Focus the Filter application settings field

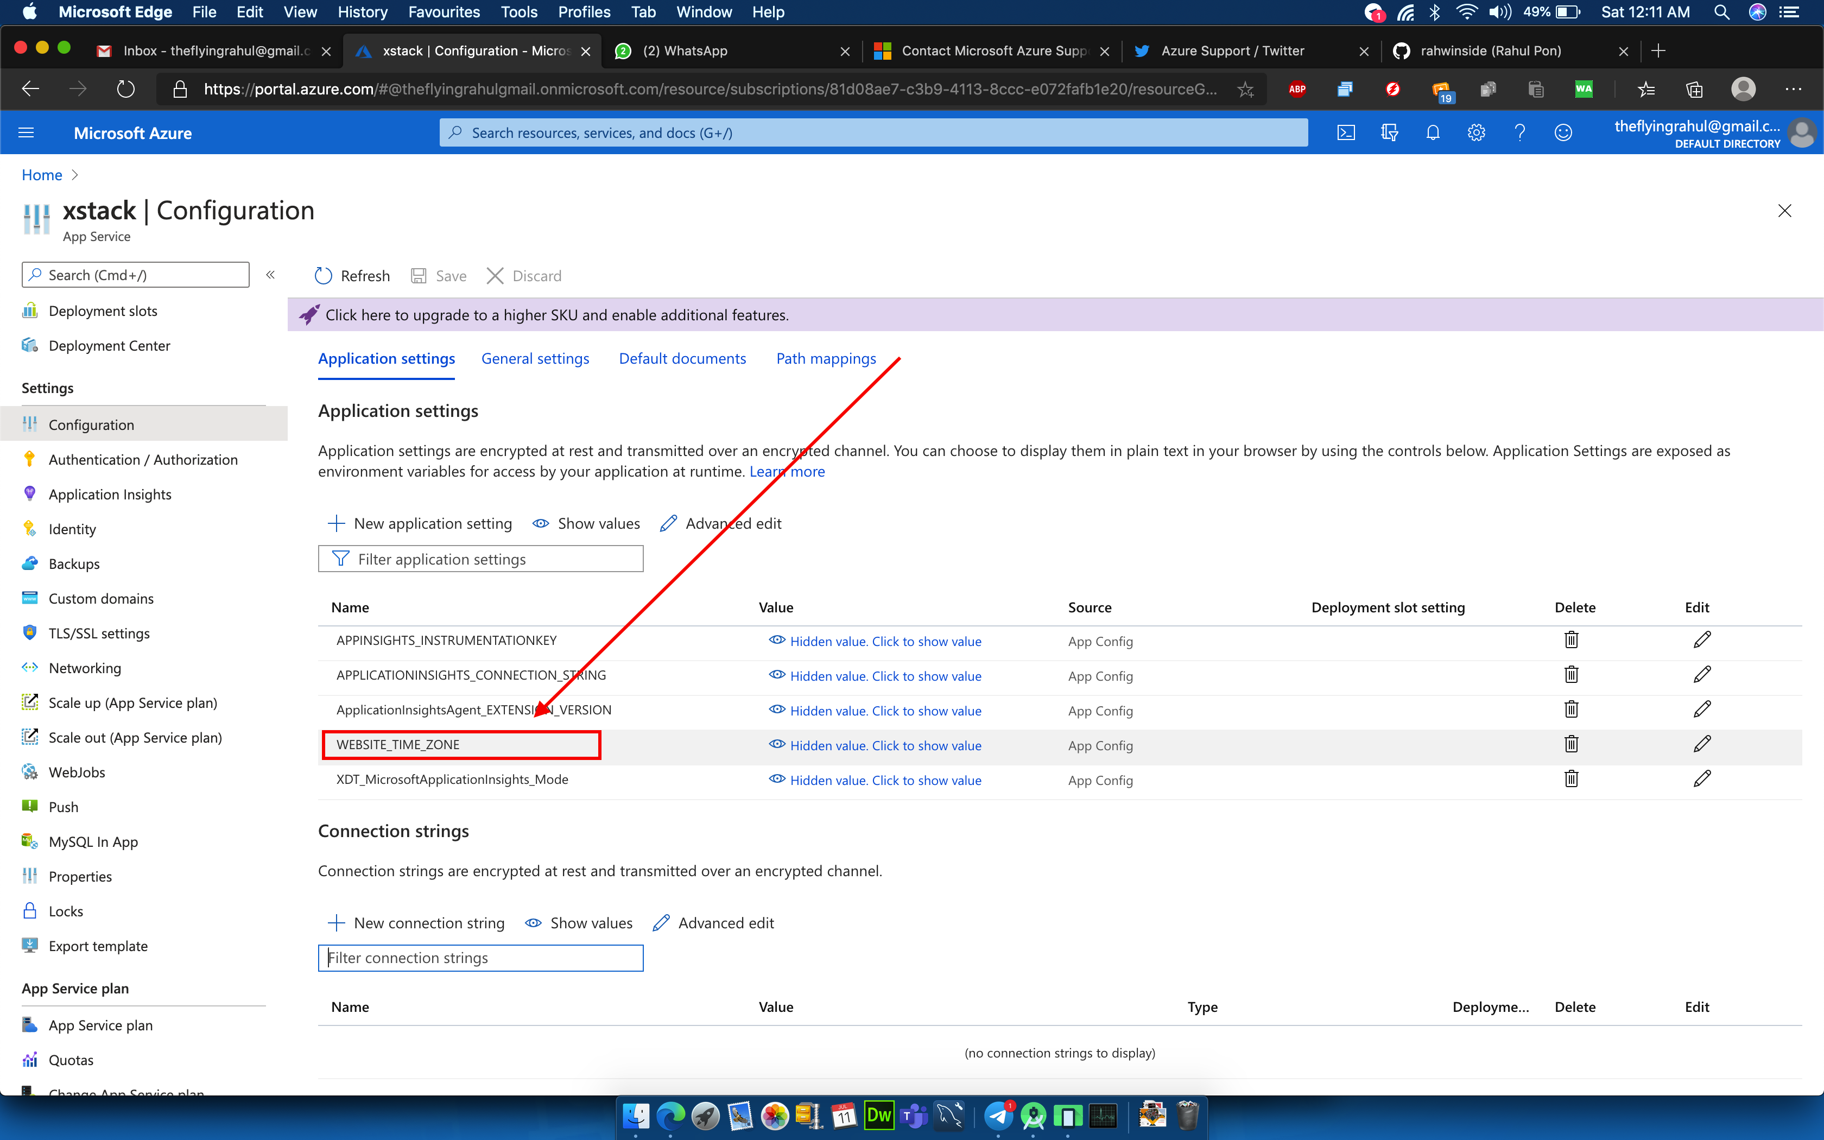click(x=481, y=559)
